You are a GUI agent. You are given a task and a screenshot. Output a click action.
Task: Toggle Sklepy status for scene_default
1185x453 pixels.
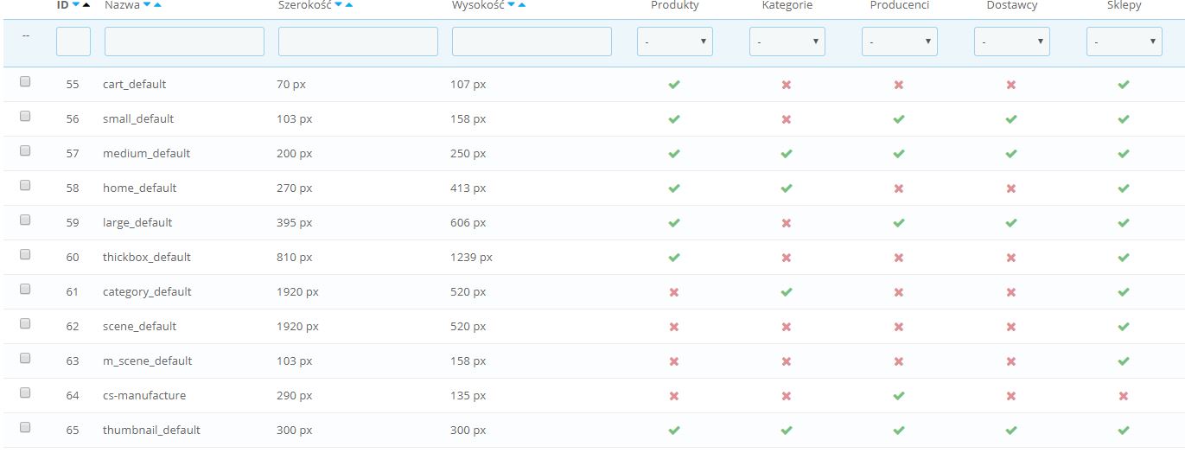point(1124,327)
